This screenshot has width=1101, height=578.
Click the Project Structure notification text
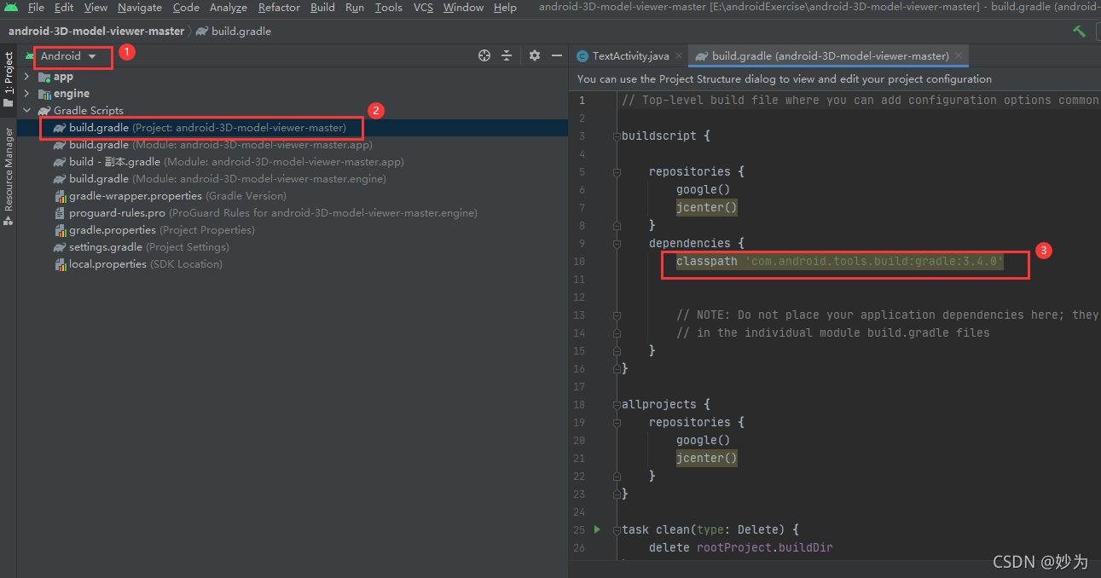[785, 79]
